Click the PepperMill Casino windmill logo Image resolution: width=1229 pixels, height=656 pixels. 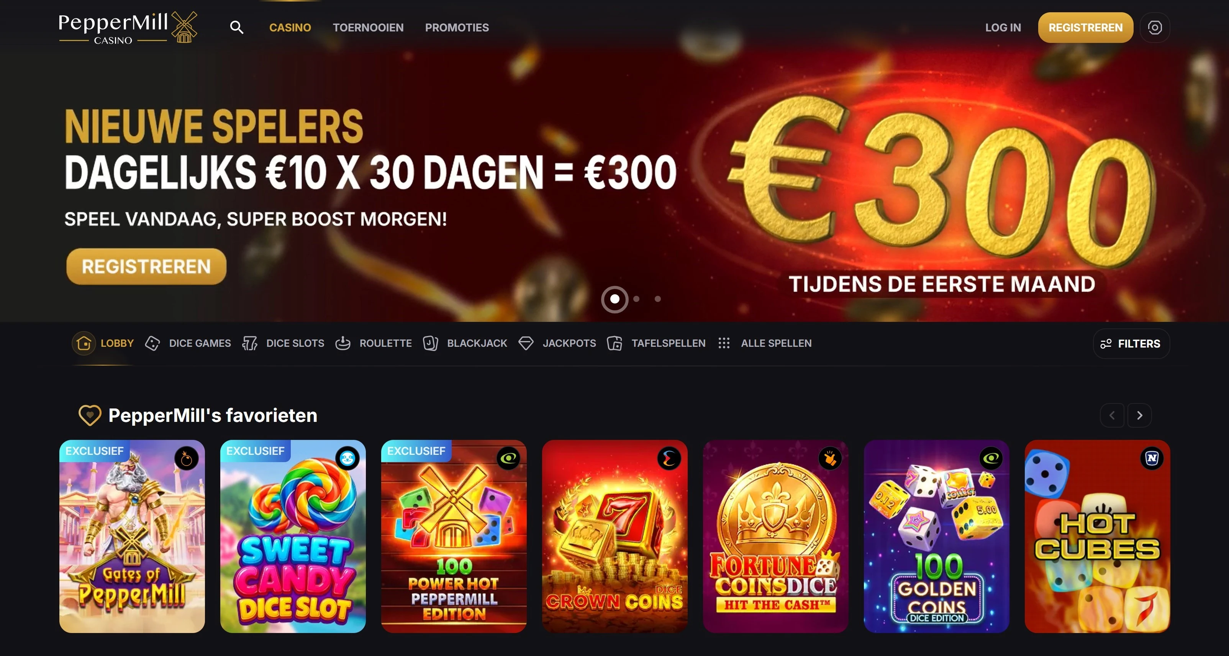pos(128,28)
